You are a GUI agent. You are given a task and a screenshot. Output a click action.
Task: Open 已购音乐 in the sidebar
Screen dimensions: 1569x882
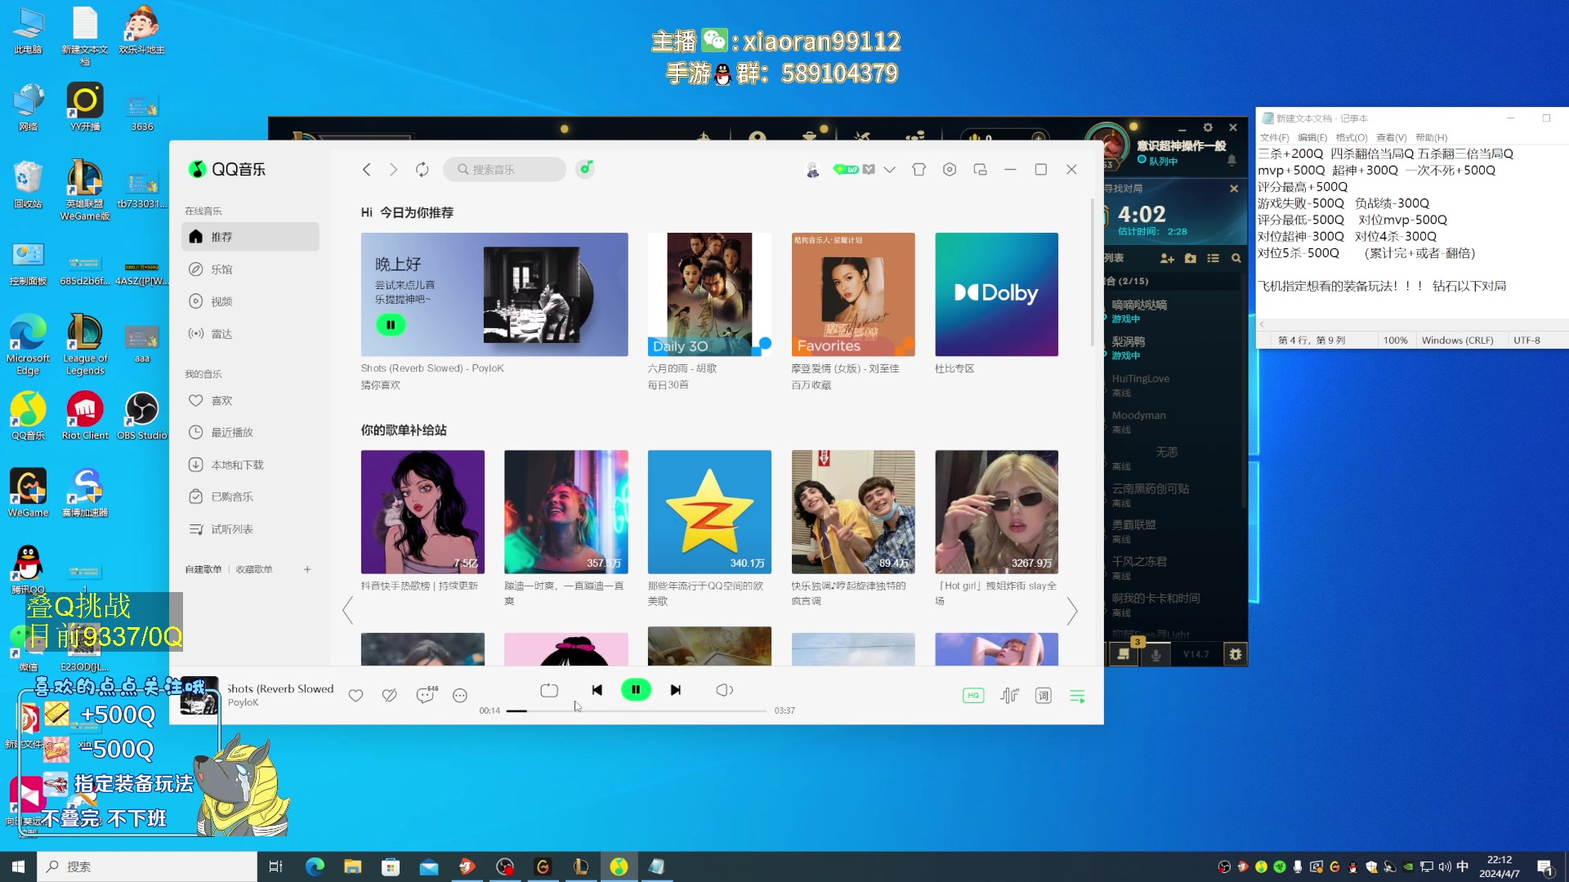click(250, 497)
